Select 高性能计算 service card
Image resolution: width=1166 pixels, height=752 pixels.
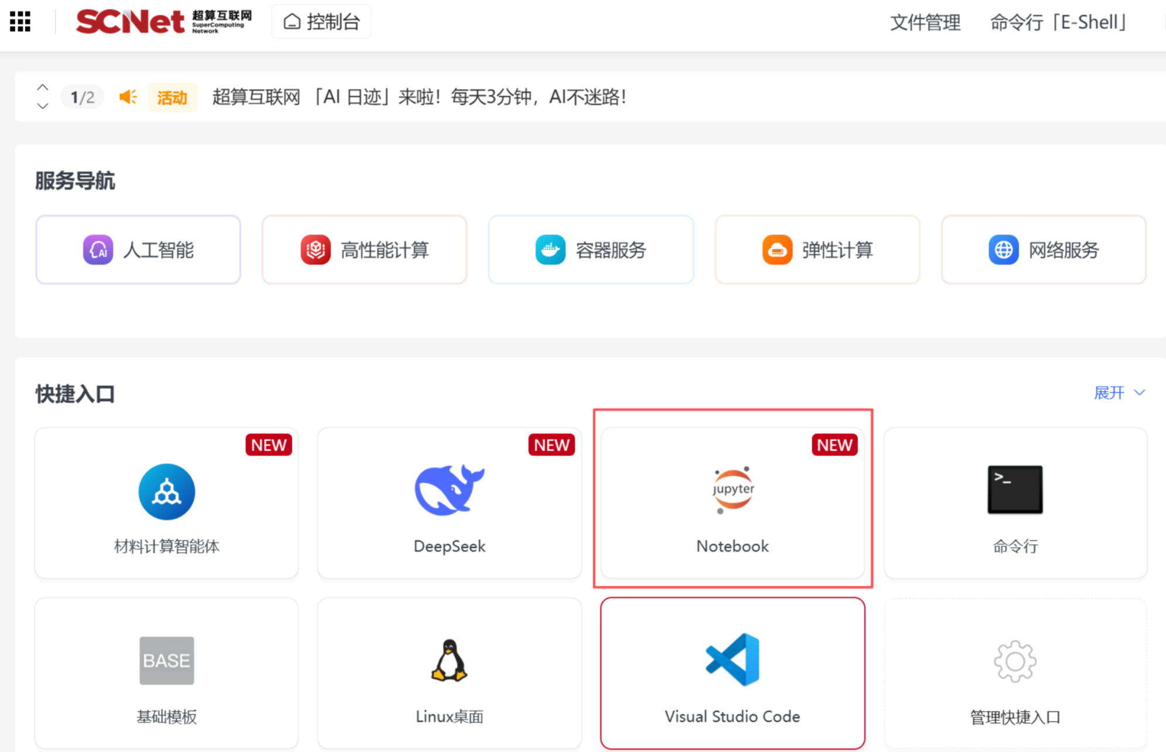364,250
